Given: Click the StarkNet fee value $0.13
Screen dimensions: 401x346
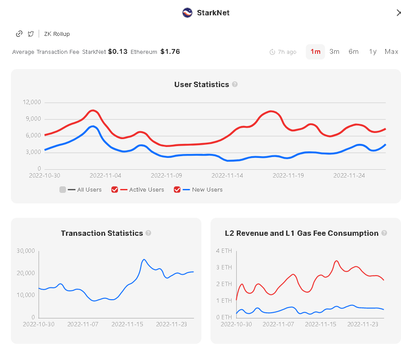Looking at the screenshot, I should [118, 52].
